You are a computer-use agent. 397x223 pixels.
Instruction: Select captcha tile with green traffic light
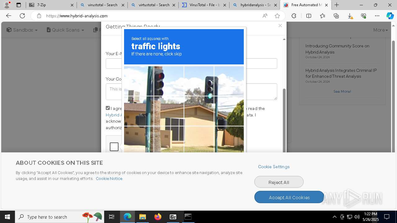point(199,81)
